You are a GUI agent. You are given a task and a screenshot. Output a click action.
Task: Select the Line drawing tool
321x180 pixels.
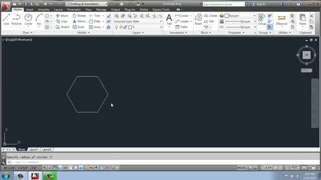pos(7,19)
